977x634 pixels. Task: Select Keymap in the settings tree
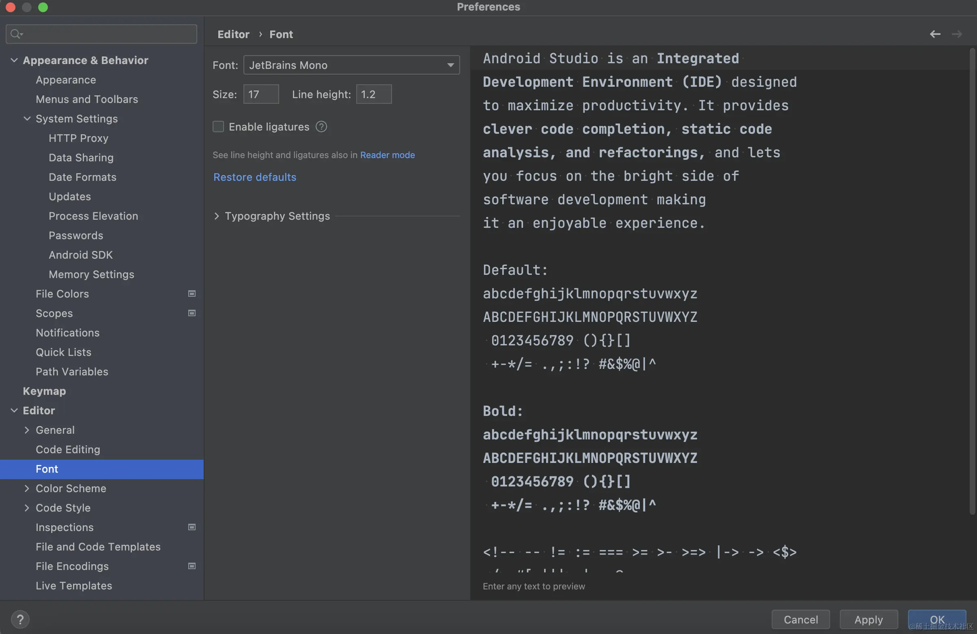click(x=44, y=391)
